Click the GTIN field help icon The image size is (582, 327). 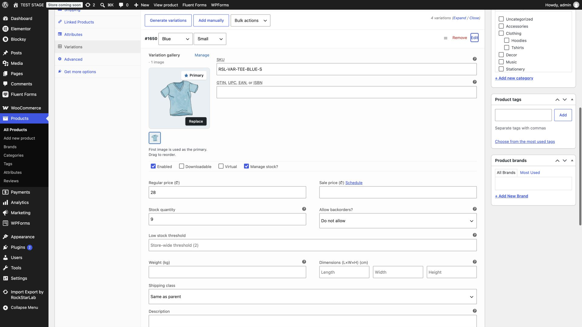[x=475, y=82]
